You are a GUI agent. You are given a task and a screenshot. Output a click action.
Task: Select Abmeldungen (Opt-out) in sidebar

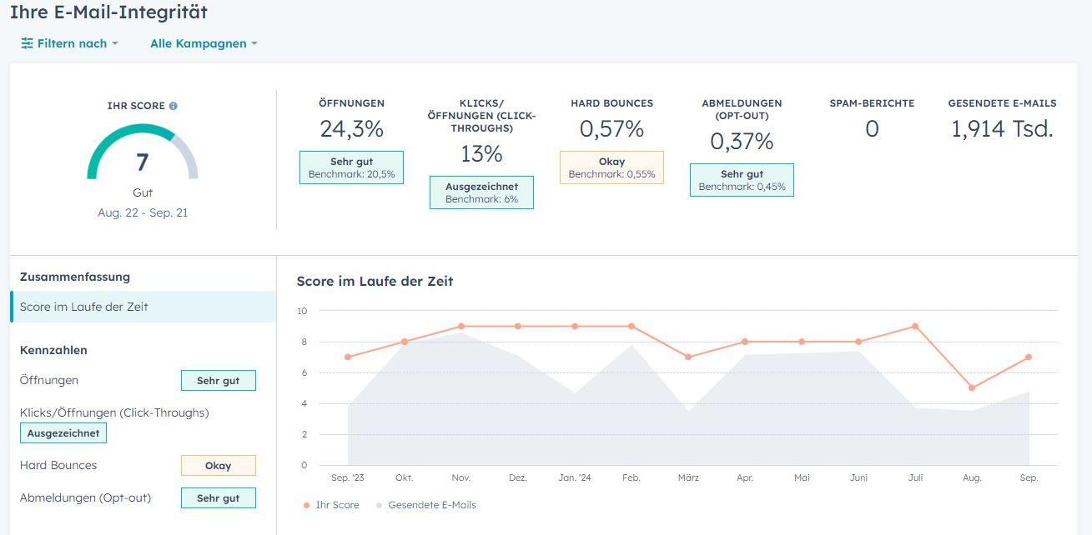85,497
